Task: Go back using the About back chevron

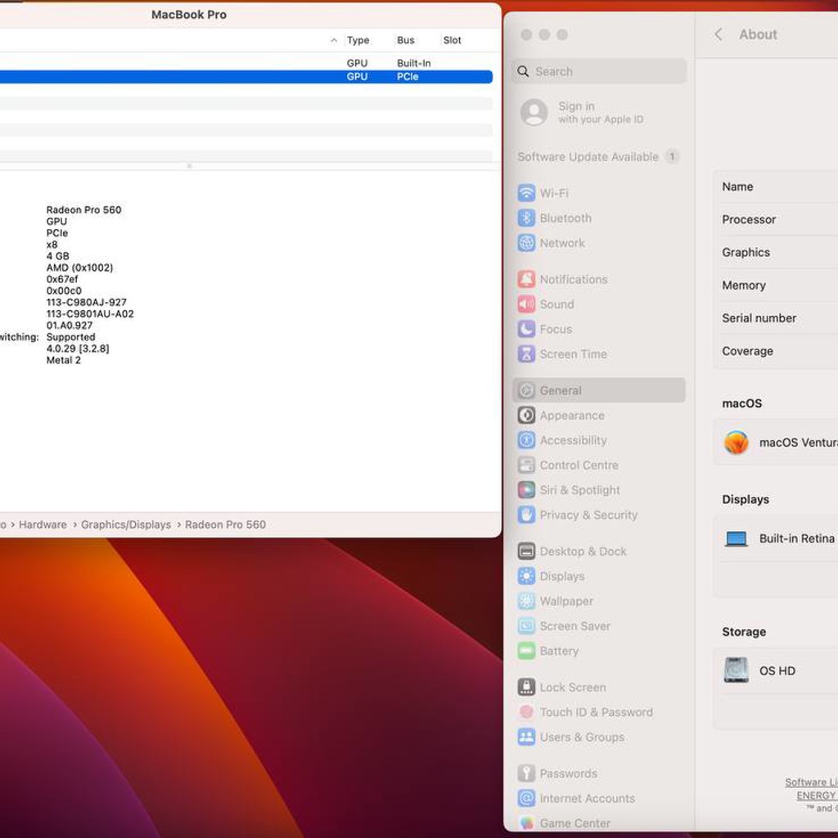Action: click(x=719, y=34)
